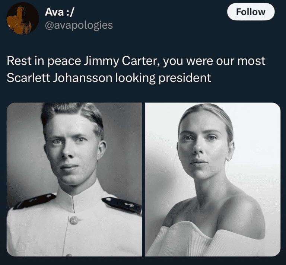
Task: Select the tweet text starting "Rest in peace"
Action: point(136,69)
